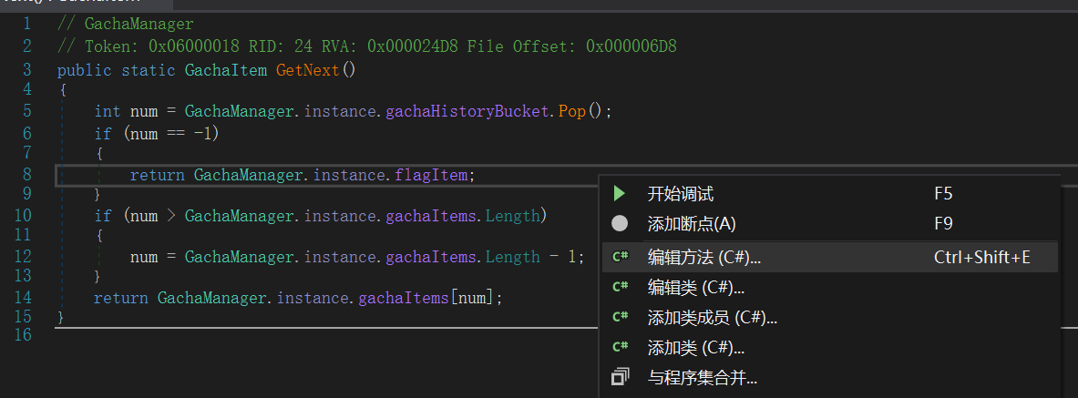Click line number 3 in gutter

point(26,69)
